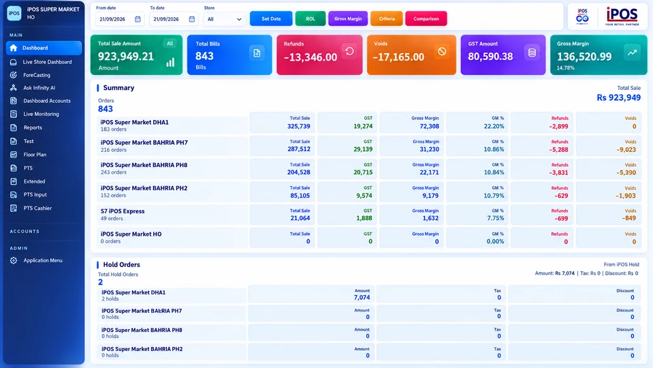Click S7 iPOS Express GM percent 7.75%

pyautogui.click(x=495, y=218)
